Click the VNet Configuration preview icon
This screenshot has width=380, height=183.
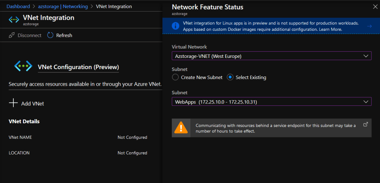click(23, 66)
